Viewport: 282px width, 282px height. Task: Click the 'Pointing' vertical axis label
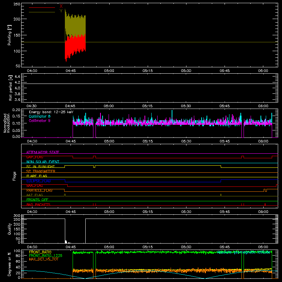[10, 35]
